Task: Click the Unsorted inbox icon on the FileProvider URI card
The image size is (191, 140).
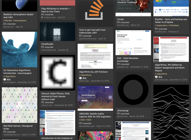Action: coord(80,36)
